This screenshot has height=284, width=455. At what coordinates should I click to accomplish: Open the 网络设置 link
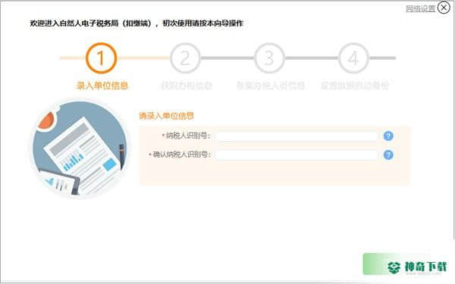[420, 8]
